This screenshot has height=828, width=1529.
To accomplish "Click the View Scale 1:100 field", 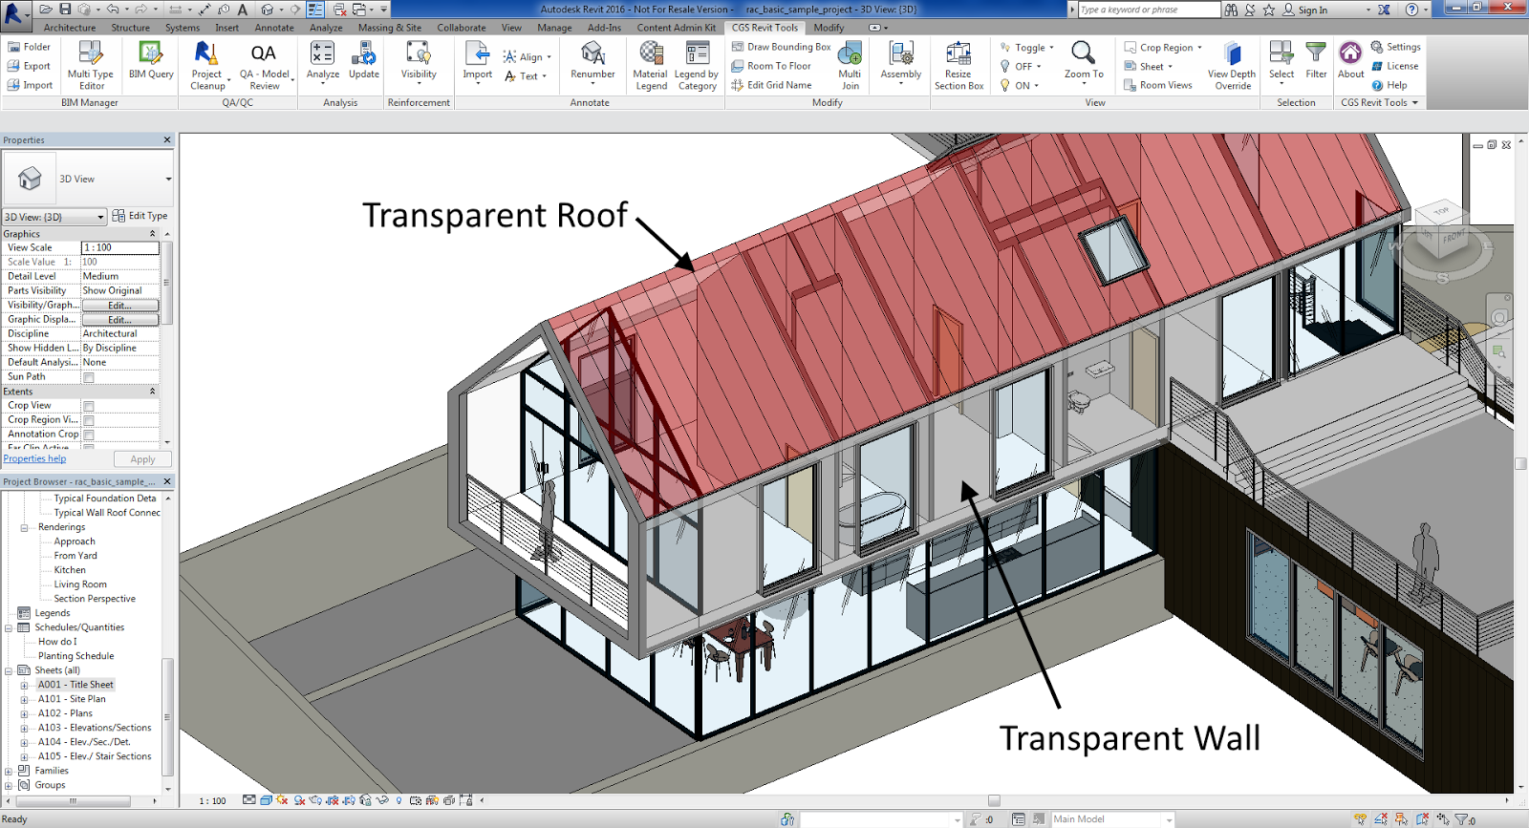I will coord(120,247).
